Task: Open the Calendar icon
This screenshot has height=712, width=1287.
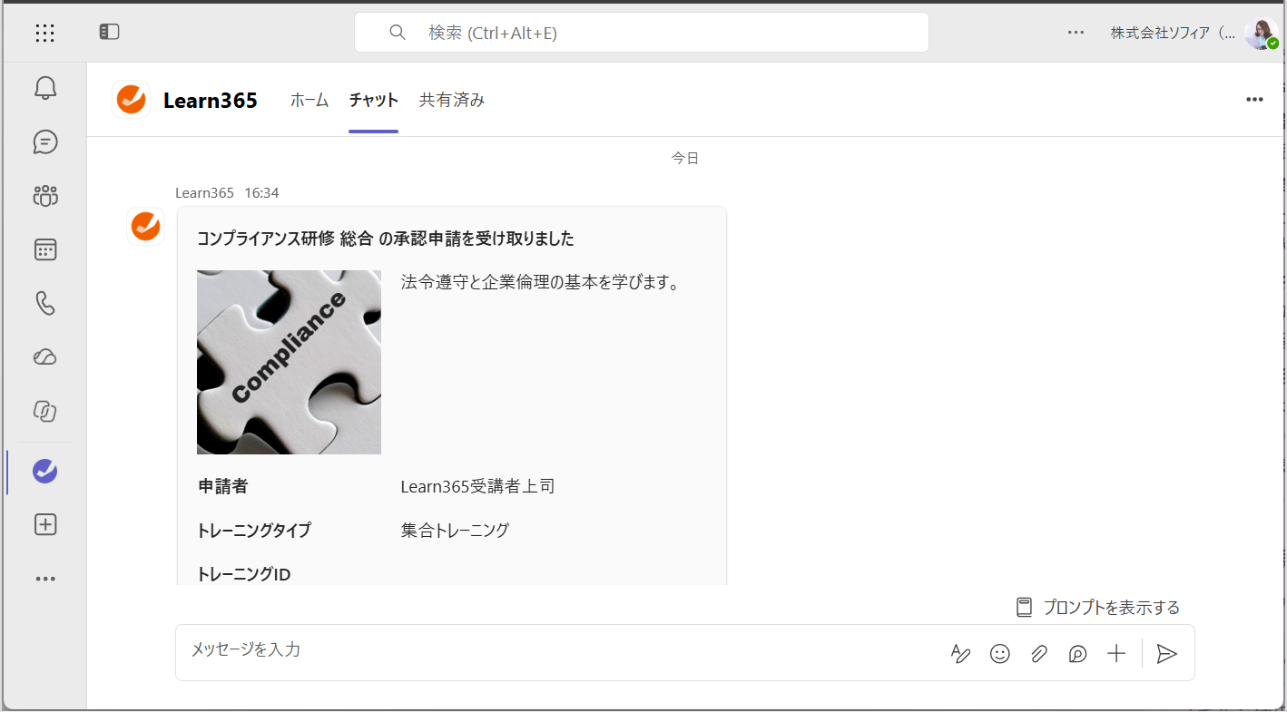Action: click(x=45, y=249)
